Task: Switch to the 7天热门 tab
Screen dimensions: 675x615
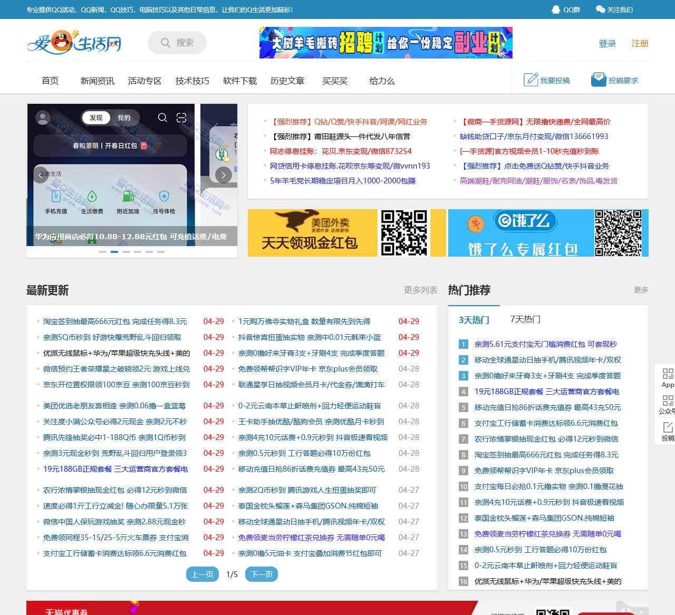Action: pyautogui.click(x=525, y=319)
